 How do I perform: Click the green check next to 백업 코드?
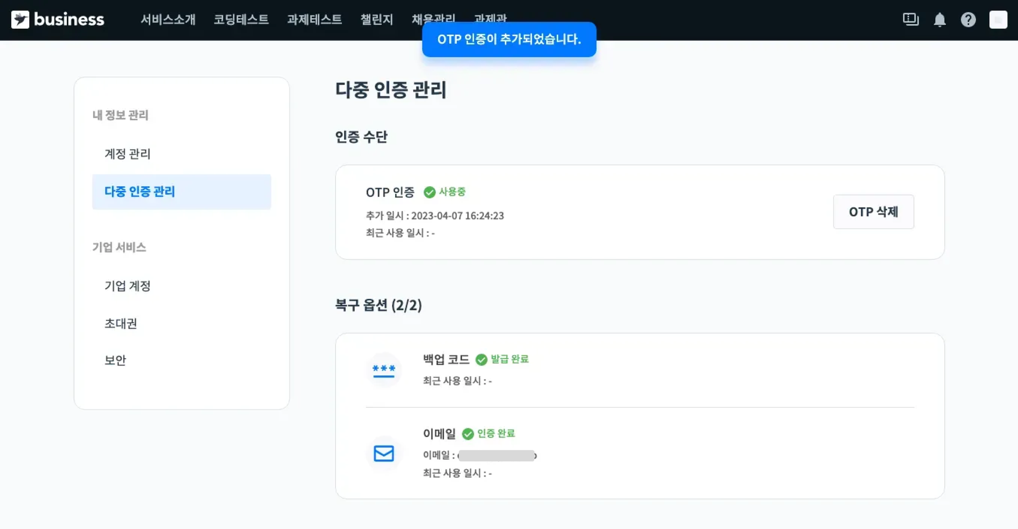click(481, 360)
